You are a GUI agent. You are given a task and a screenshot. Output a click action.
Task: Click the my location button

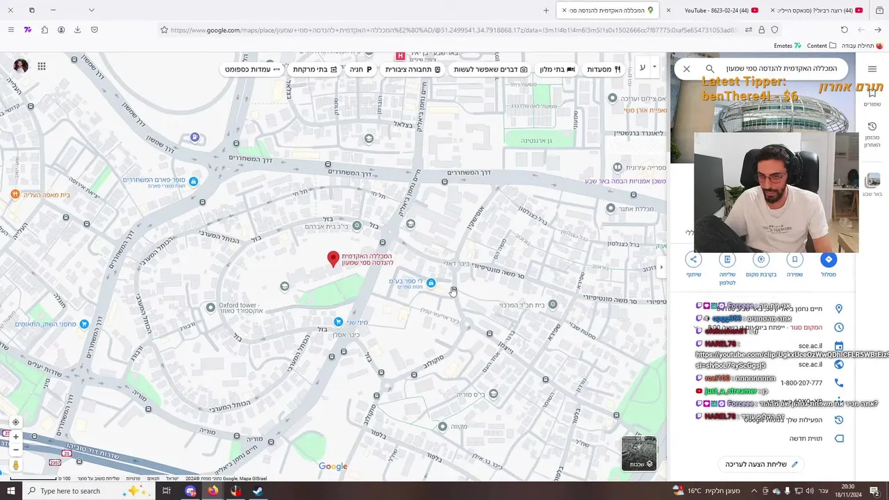coord(16,422)
